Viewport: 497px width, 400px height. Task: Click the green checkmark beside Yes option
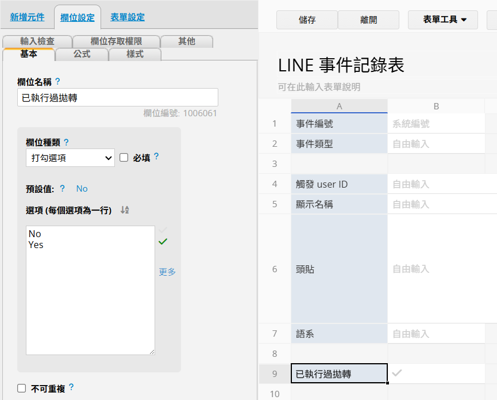coord(163,242)
